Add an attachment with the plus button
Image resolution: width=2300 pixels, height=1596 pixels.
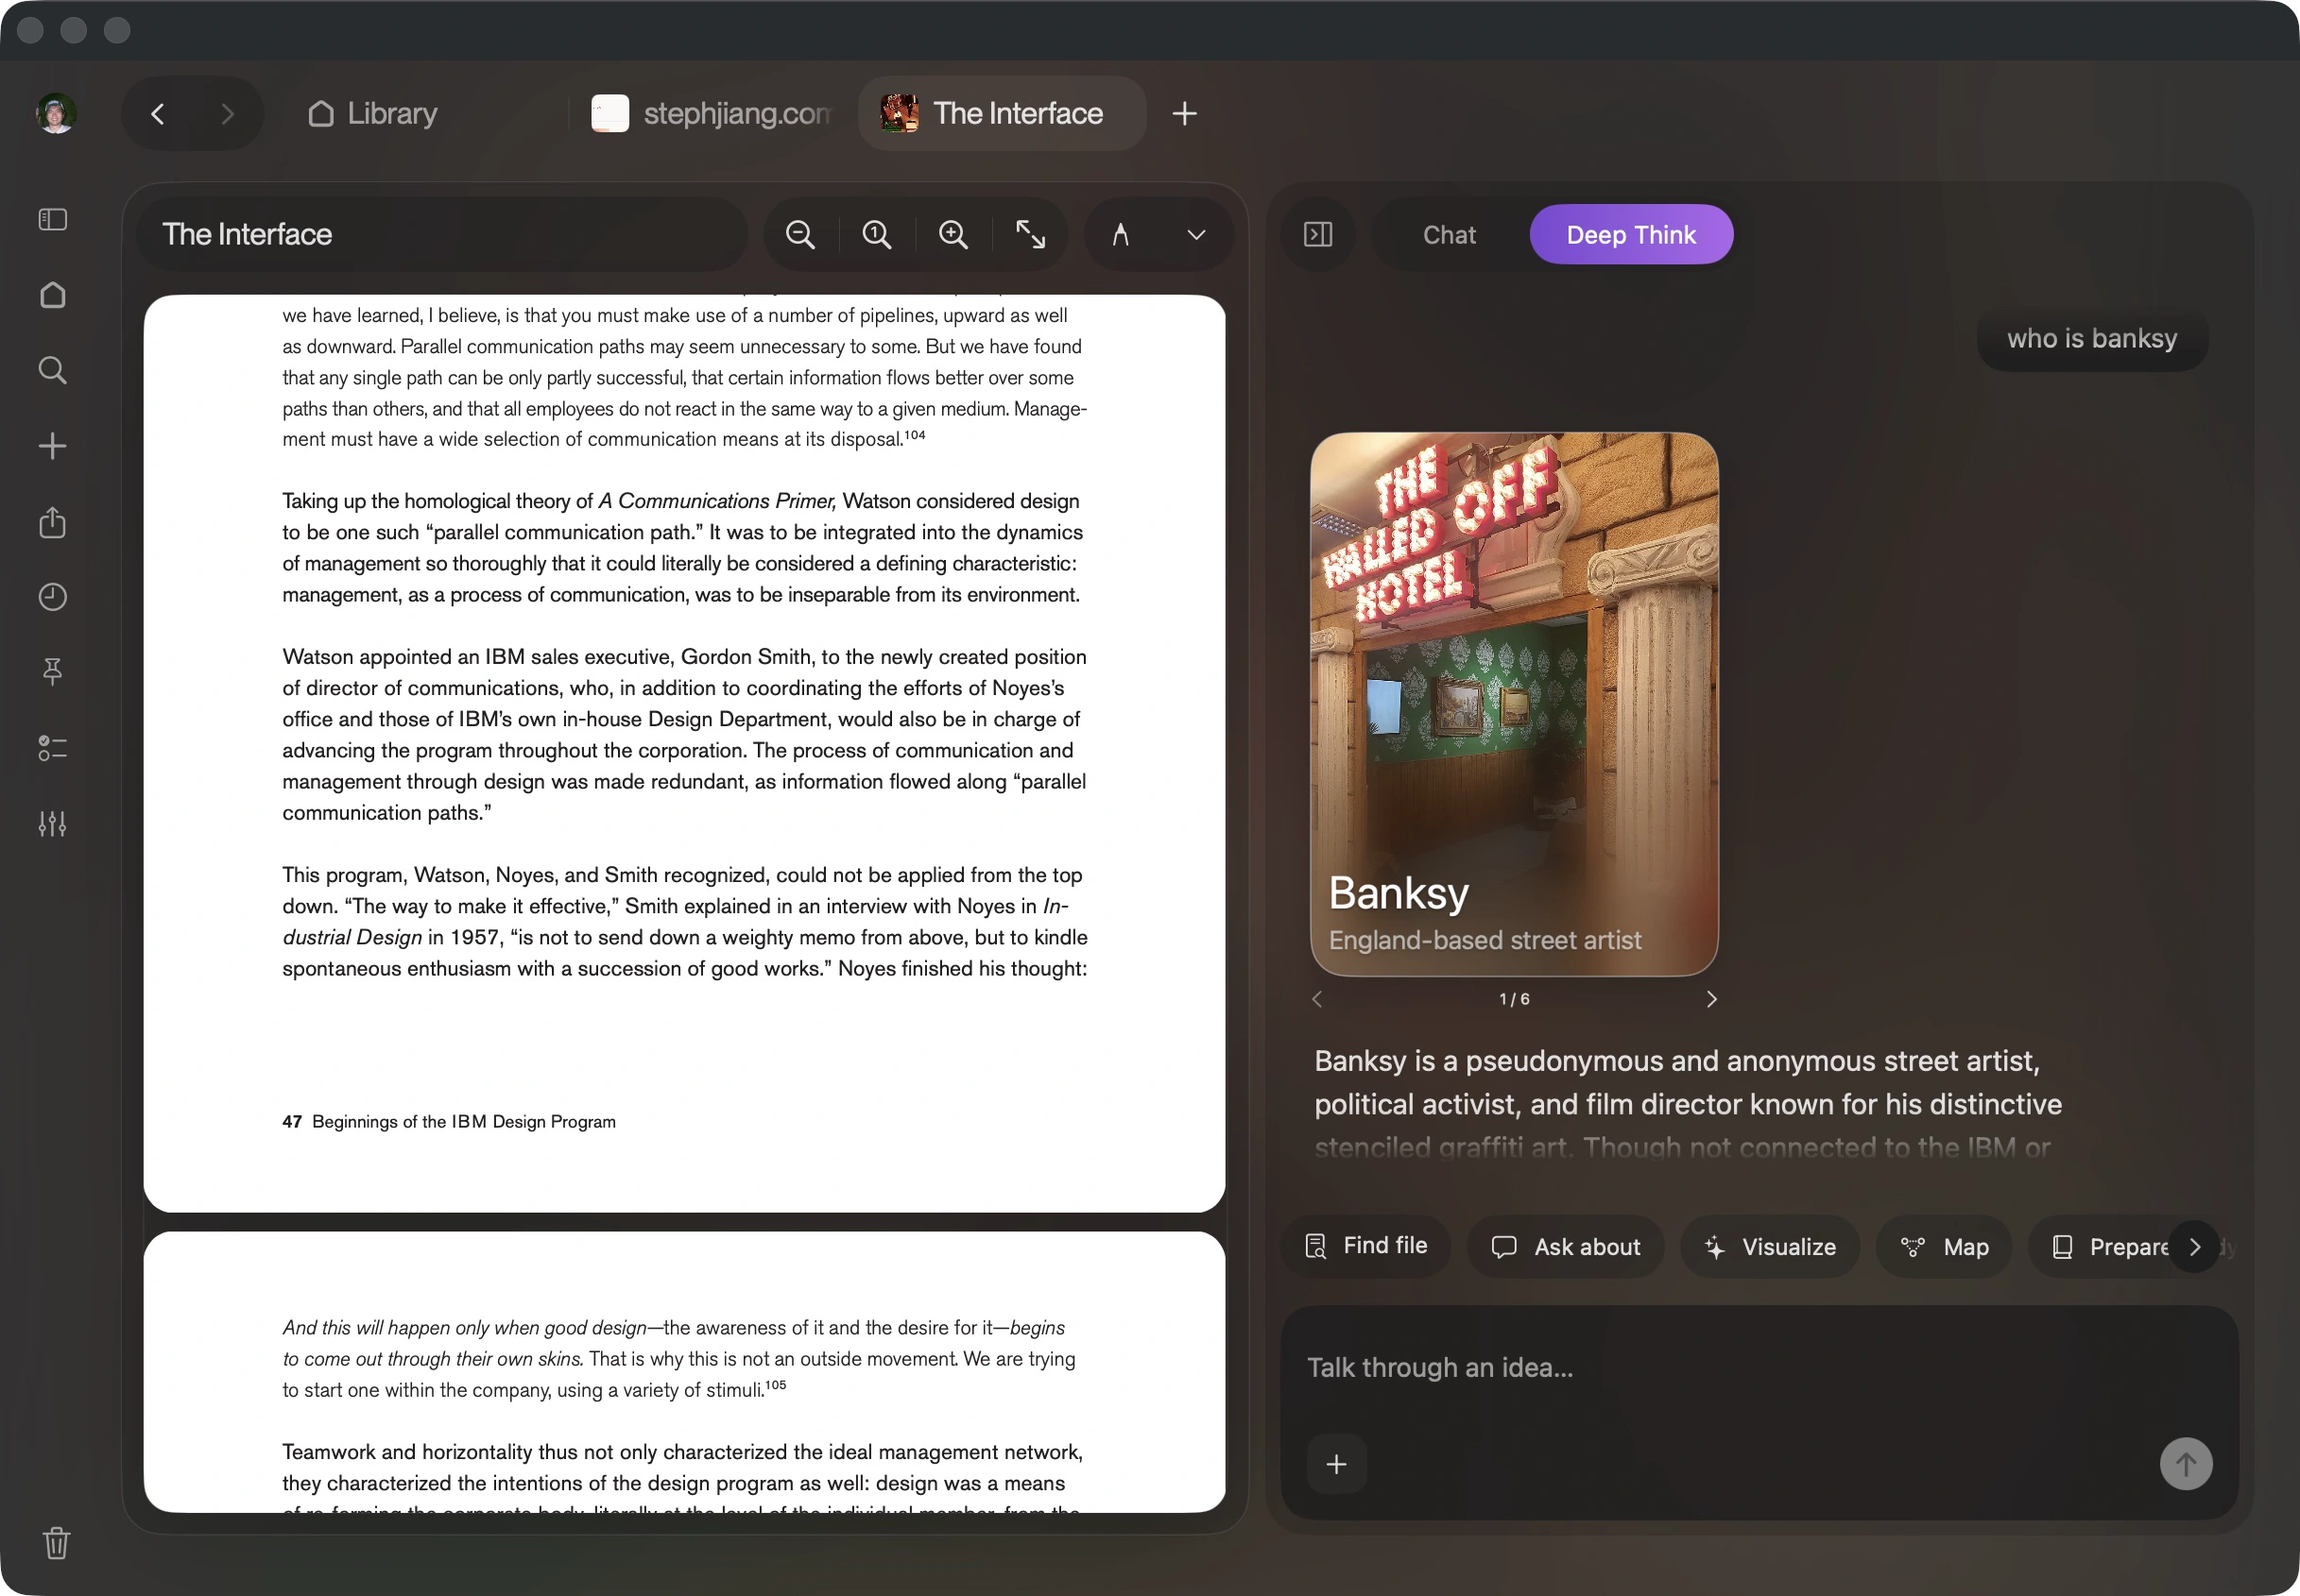pyautogui.click(x=1336, y=1464)
